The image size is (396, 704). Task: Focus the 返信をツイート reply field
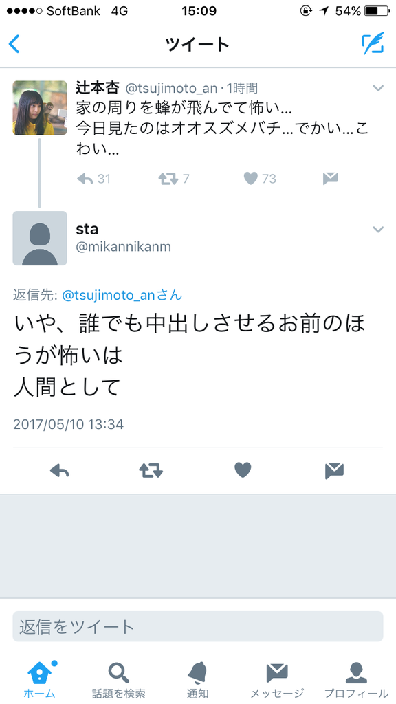tap(198, 626)
